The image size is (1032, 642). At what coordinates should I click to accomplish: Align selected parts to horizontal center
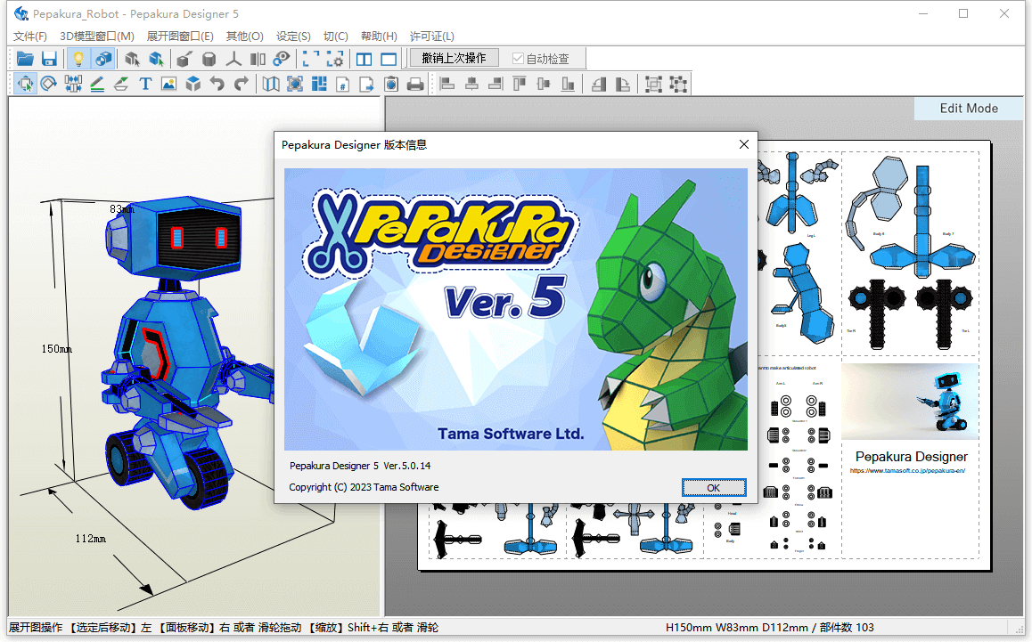click(x=472, y=84)
